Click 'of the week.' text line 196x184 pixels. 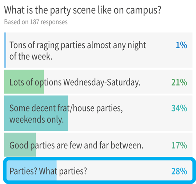(x=31, y=56)
